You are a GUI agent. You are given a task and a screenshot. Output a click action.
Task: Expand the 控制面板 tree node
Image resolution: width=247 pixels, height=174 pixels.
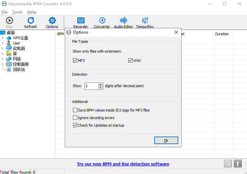2,64
